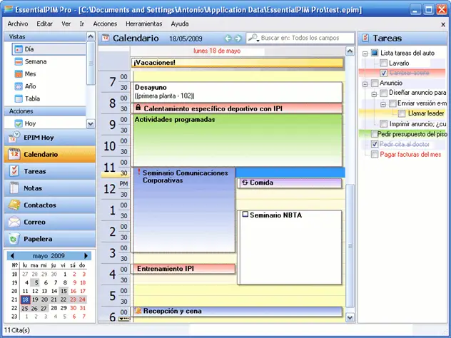Select the Desayuno appointment
Screen dimensions: 451x338
click(x=238, y=92)
